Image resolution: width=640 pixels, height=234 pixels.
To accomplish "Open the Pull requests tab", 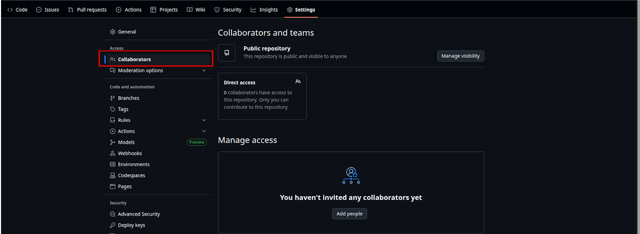I will coord(87,10).
